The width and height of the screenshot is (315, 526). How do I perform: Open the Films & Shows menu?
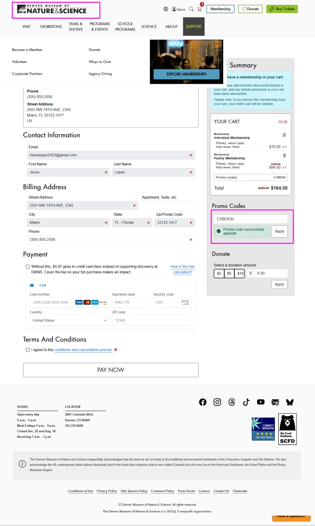pyautogui.click(x=76, y=27)
